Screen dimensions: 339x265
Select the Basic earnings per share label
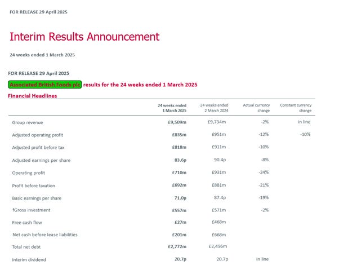click(37, 198)
